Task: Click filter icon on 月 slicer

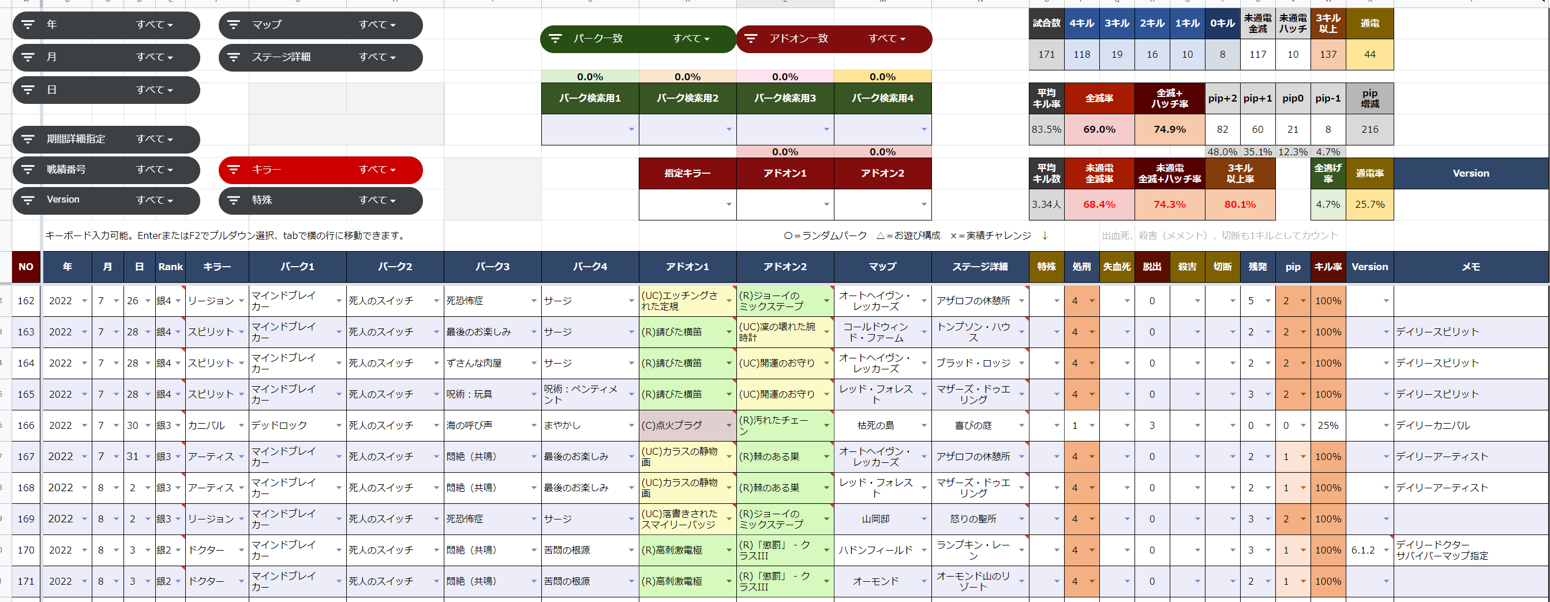Action: coord(28,57)
